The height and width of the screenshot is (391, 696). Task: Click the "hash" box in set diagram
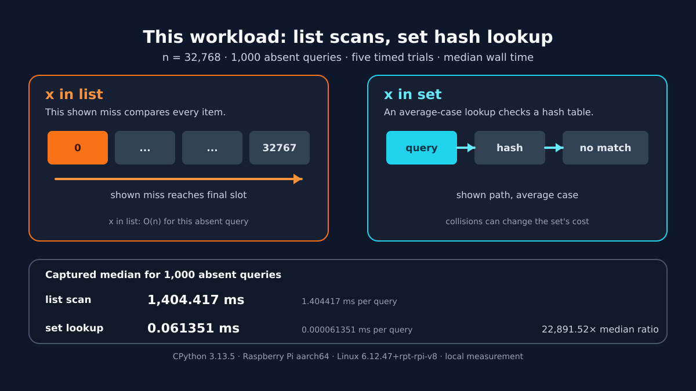point(510,148)
